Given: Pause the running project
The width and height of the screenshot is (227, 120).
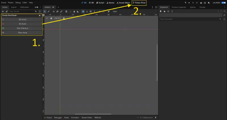Looking at the screenshot, I should pos(193,3).
